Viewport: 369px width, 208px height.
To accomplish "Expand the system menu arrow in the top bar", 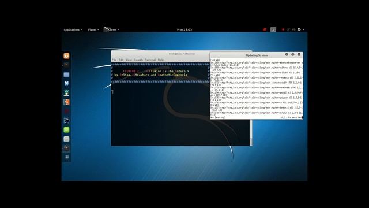I will 304,29.
